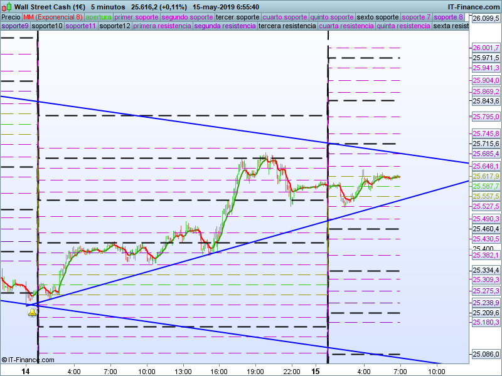Click price axis label 25.795,0

click(x=486, y=117)
